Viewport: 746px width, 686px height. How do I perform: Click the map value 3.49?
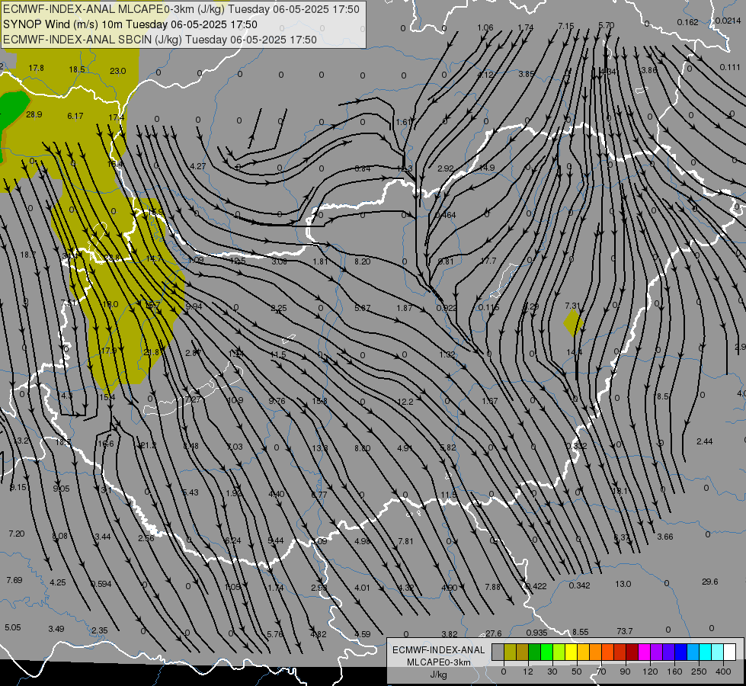pyautogui.click(x=56, y=629)
